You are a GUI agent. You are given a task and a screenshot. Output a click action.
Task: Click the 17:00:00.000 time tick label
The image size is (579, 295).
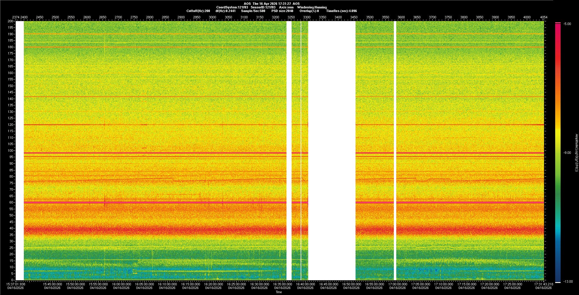click(397, 284)
